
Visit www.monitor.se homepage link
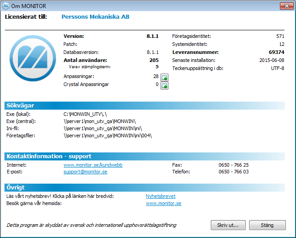(x=164, y=204)
